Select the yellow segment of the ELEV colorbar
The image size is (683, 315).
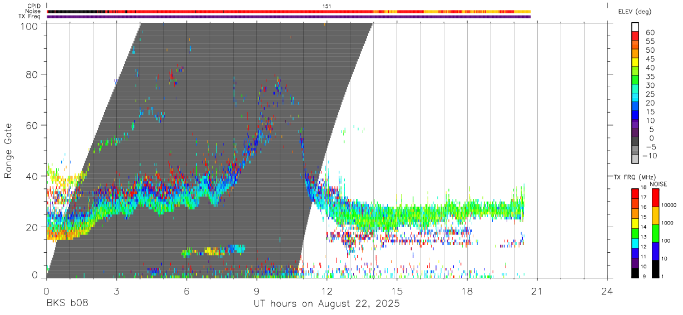tap(635, 62)
